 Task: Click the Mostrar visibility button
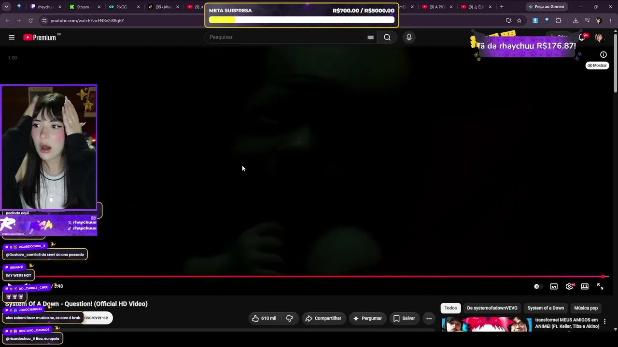(x=597, y=66)
